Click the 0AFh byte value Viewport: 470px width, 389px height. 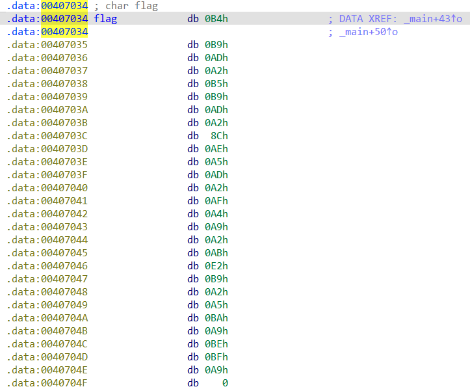coord(216,201)
